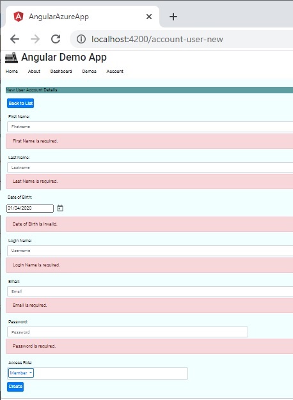Select the Password input field
Screen dimensions: 293x400
click(127, 332)
